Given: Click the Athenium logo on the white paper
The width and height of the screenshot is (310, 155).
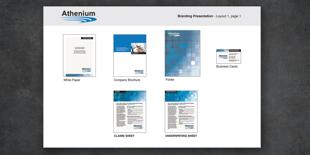Looking at the screenshot, I should pos(87,70).
